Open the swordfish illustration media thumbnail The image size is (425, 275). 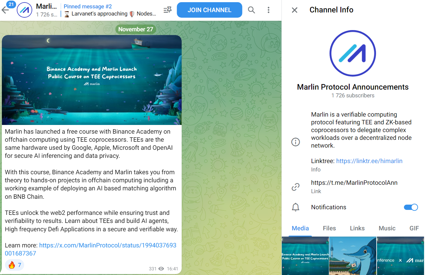pos(353,256)
